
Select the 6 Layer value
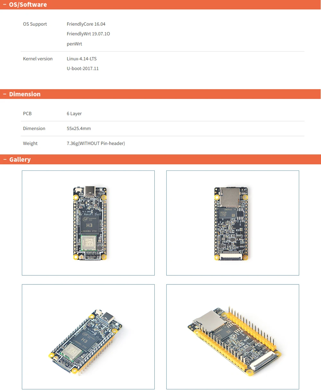(74, 114)
